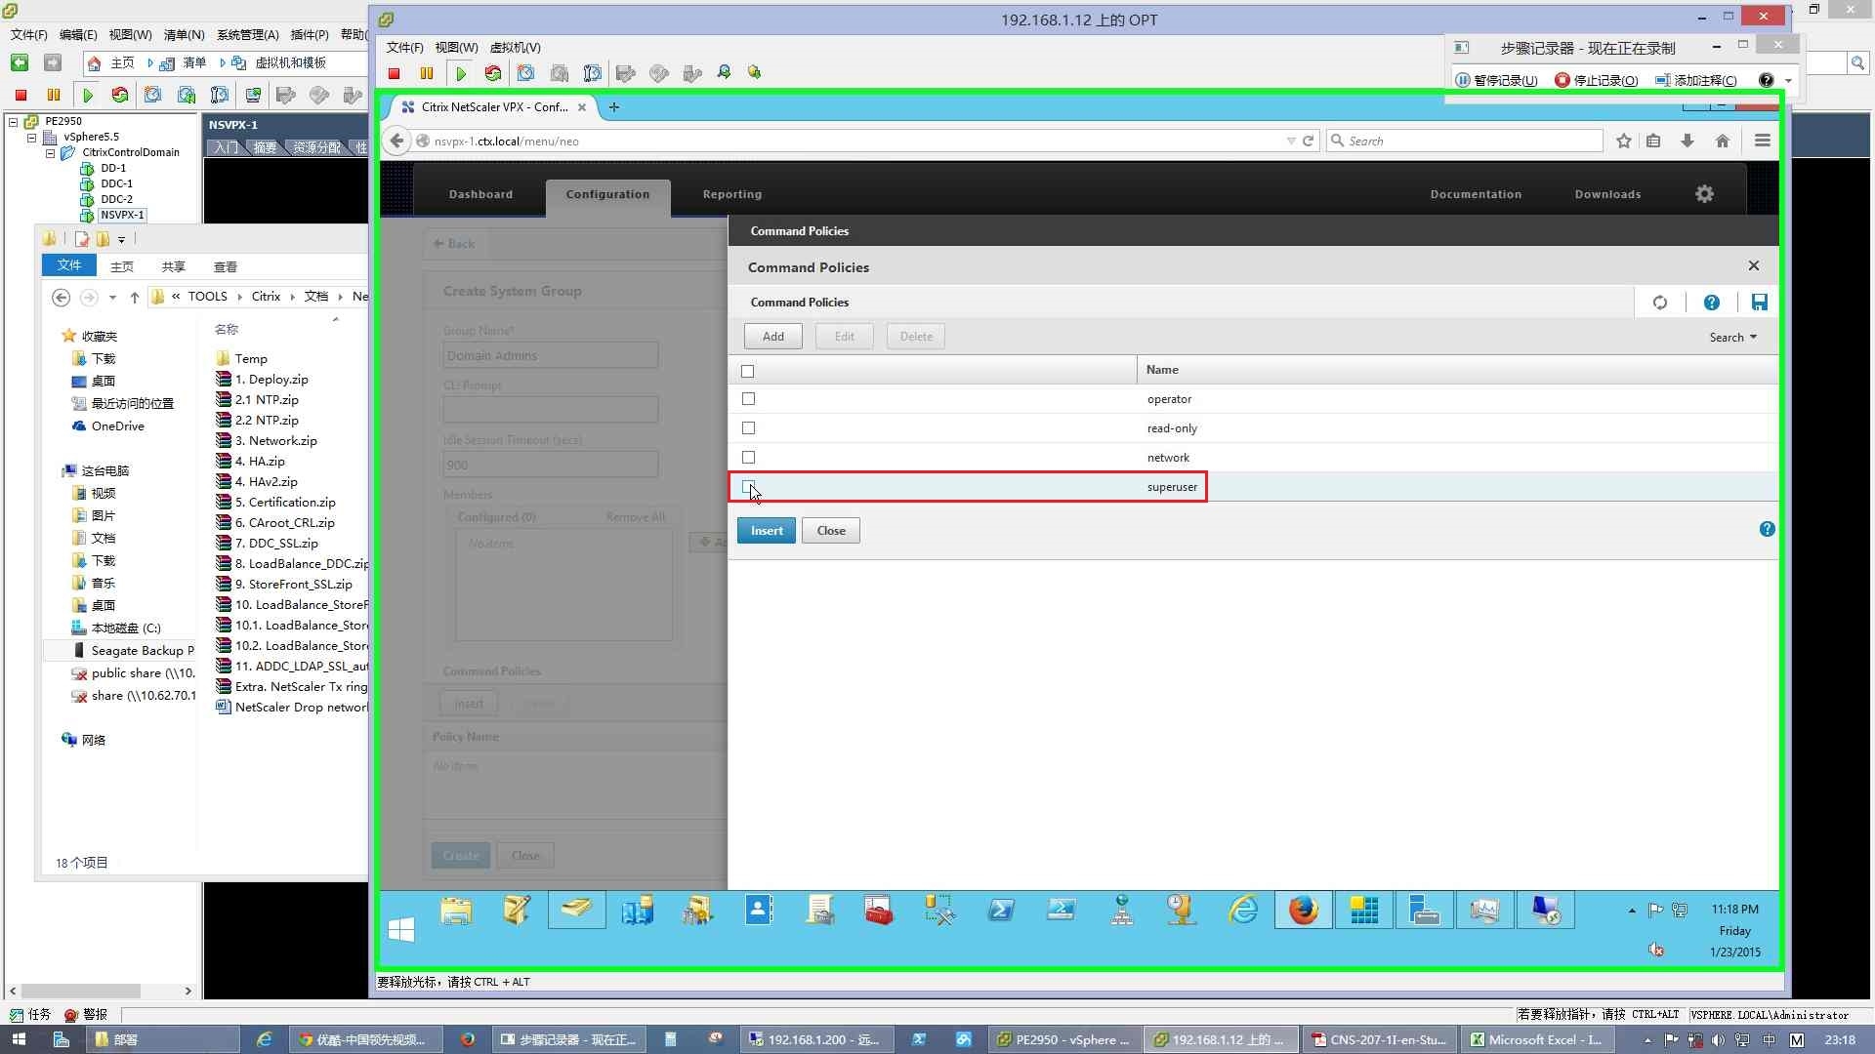The image size is (1875, 1054).
Task: Click the host Windows Start button
Action: 20,1039
